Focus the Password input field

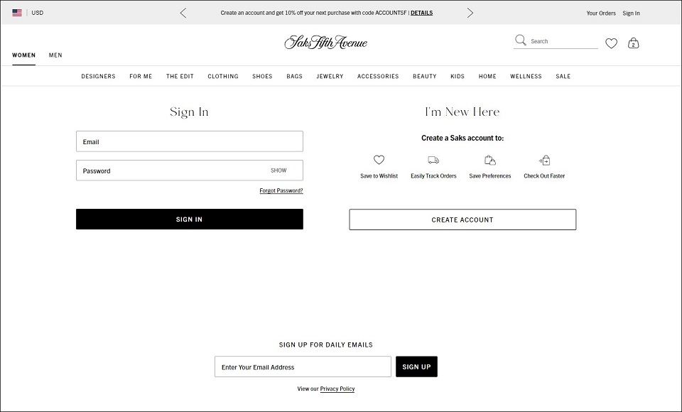(x=190, y=170)
